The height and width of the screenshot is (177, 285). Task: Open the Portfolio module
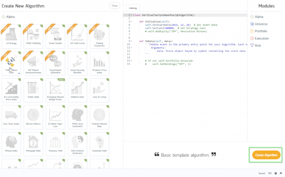point(259,31)
